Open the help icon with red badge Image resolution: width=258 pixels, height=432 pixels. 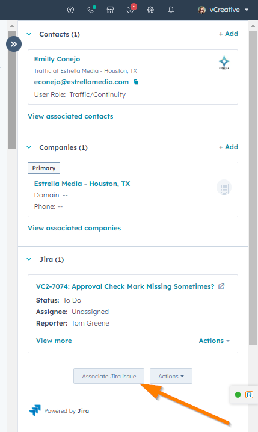click(131, 10)
